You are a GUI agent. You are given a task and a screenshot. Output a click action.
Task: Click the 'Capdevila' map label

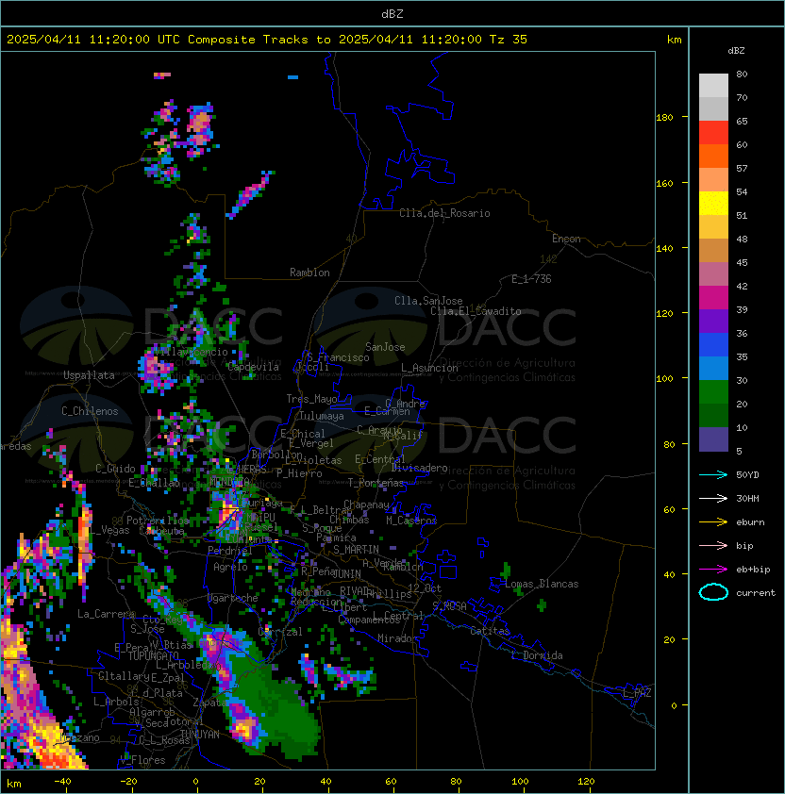tap(254, 367)
